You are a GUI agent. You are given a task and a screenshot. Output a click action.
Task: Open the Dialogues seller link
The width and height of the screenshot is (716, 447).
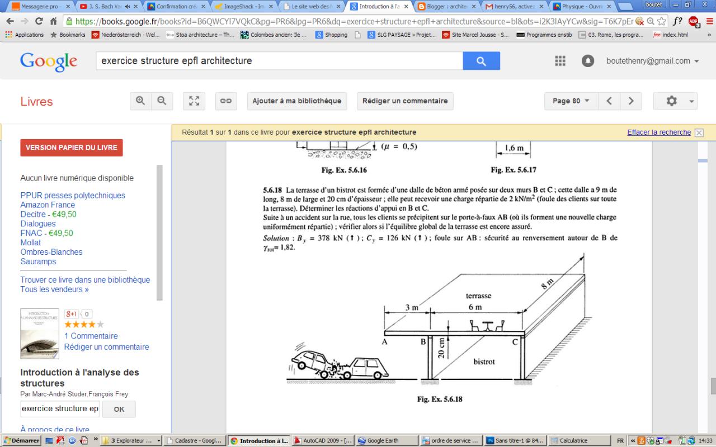(x=38, y=224)
